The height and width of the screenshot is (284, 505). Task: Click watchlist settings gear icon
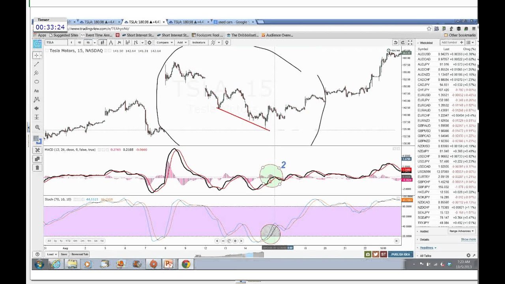tap(468, 256)
